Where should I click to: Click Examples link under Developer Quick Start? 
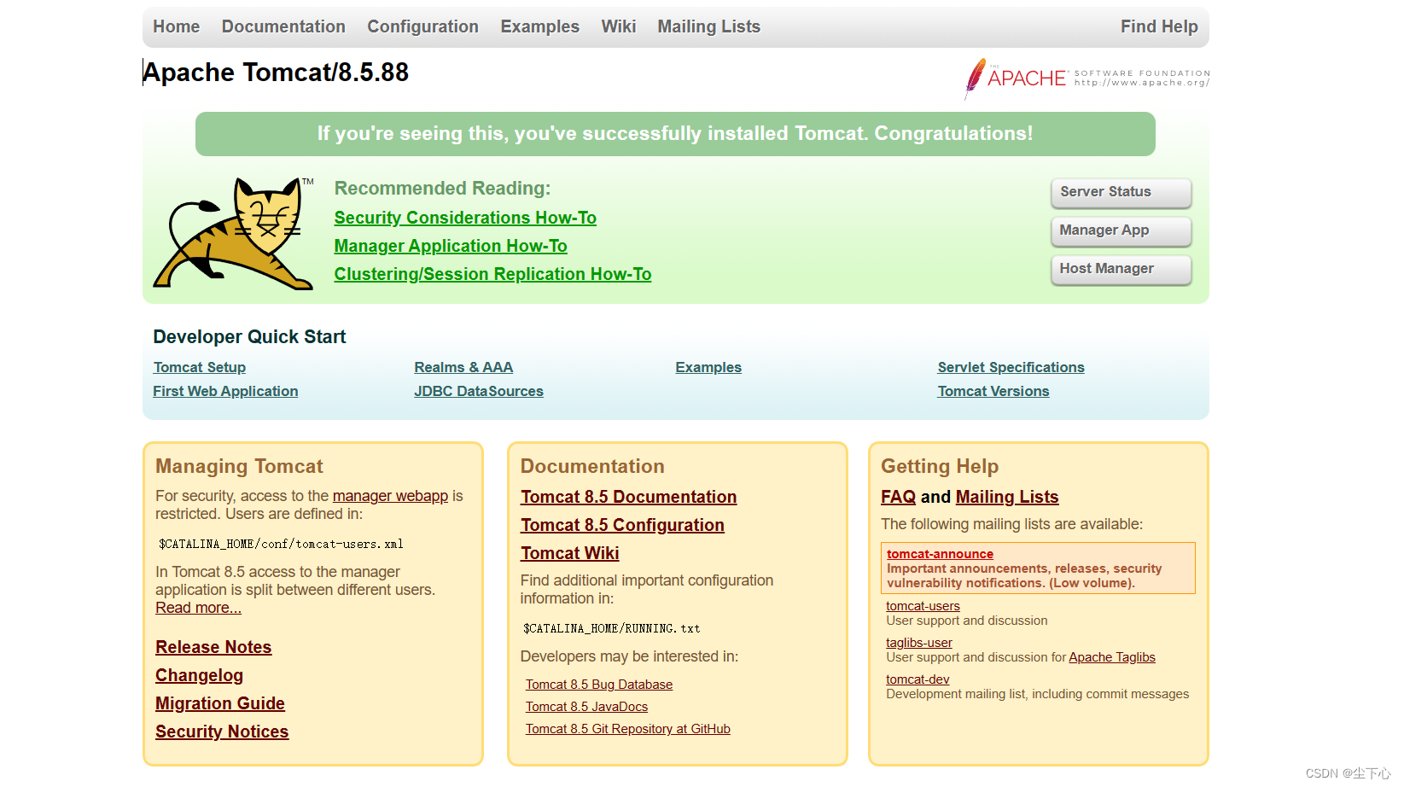[708, 367]
